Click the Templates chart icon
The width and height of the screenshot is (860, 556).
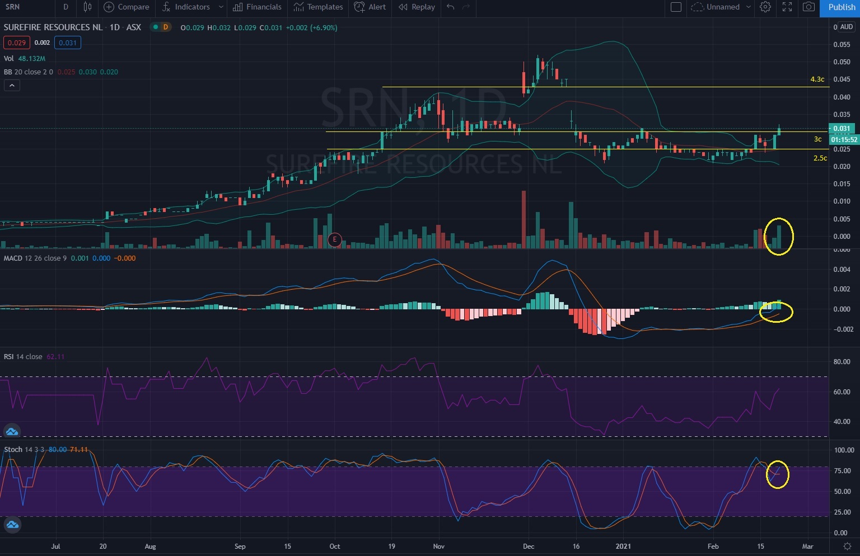click(x=299, y=7)
